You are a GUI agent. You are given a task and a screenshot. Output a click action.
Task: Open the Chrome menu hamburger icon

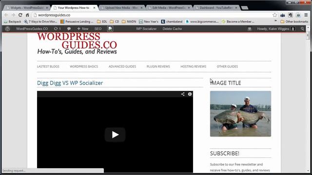[x=306, y=15]
